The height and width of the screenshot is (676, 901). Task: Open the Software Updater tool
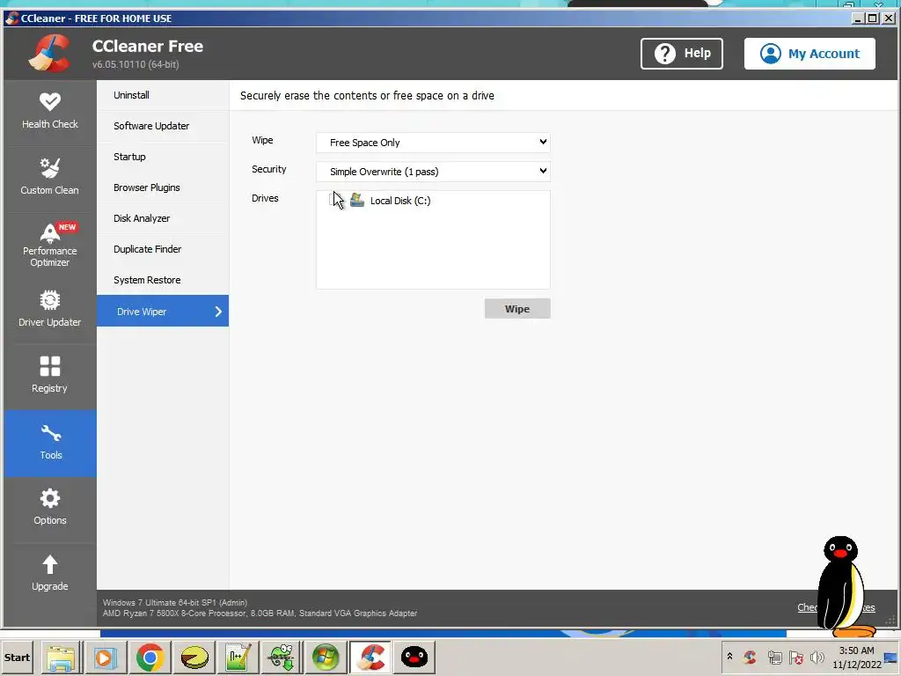tap(163, 126)
